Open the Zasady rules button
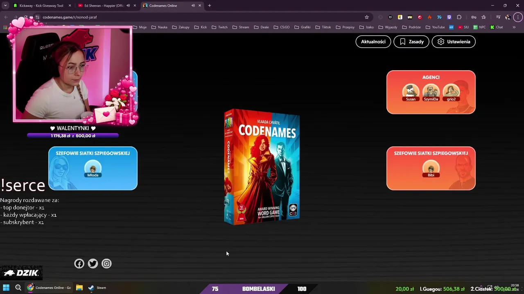 [411, 42]
